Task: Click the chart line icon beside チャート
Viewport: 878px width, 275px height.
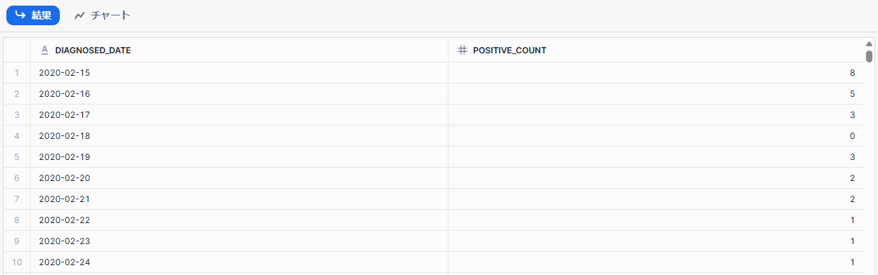Action: click(x=79, y=15)
